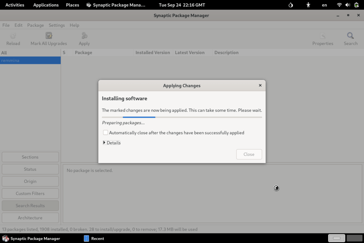Open the accessibility menu icon

(x=308, y=5)
